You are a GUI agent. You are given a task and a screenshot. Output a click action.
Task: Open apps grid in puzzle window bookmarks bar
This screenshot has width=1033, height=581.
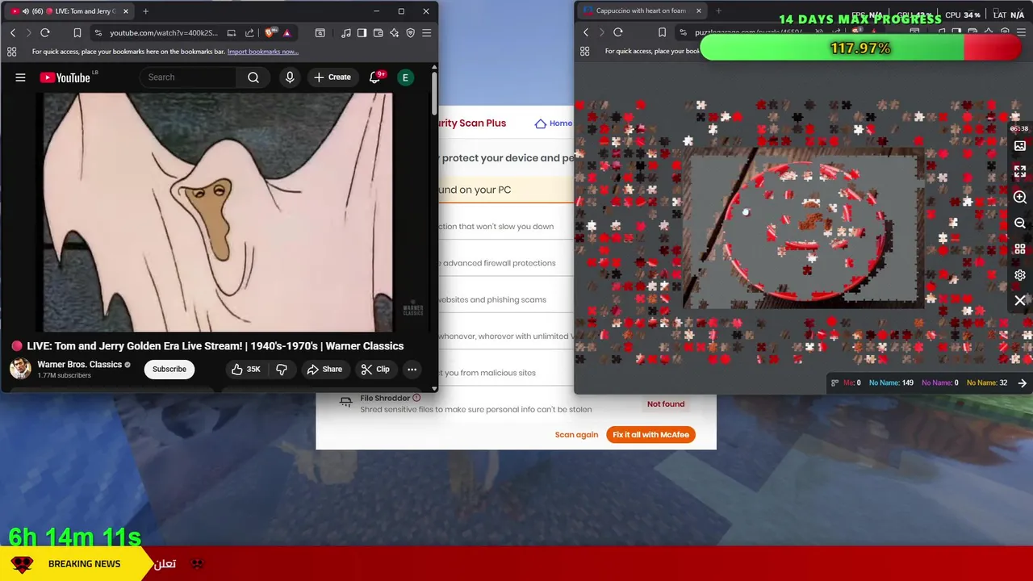[x=584, y=51]
